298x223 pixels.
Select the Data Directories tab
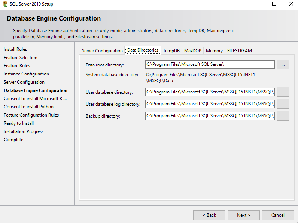point(143,50)
